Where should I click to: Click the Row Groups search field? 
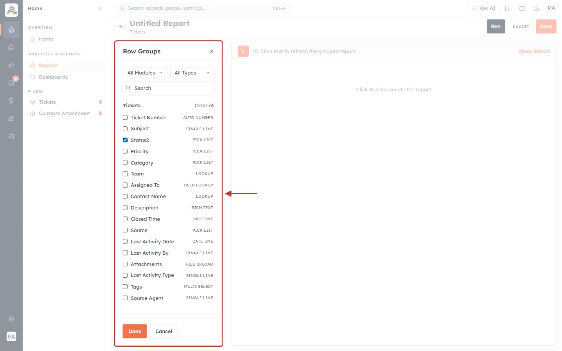point(169,88)
